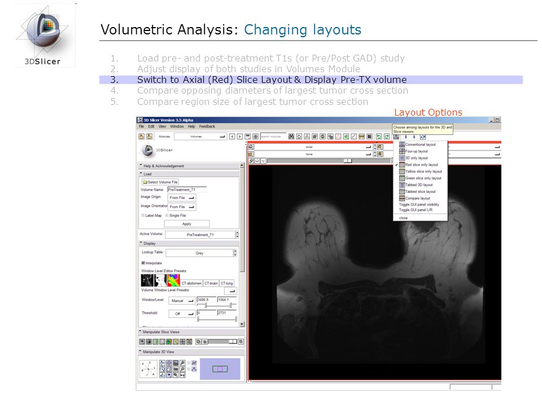Open the Feedback menu

click(x=207, y=126)
